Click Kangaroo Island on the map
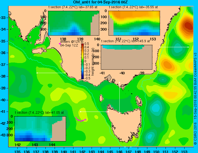The width and height of the screenshot is (198, 153). 39,51
